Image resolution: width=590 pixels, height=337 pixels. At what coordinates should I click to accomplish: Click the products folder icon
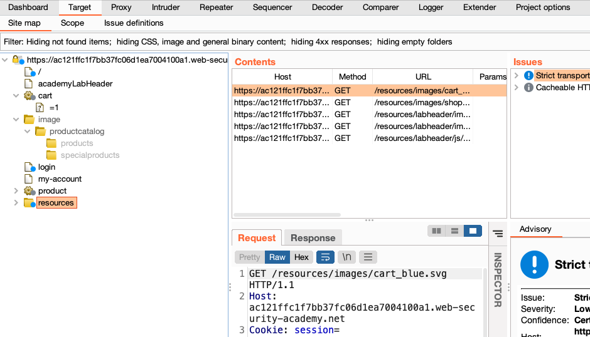[52, 143]
